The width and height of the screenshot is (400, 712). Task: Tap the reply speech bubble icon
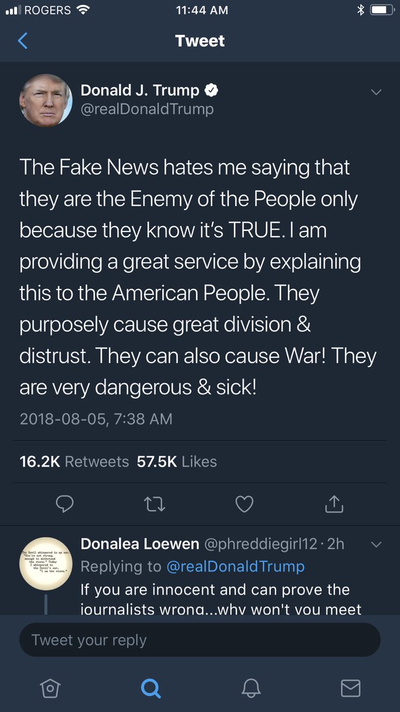(65, 504)
